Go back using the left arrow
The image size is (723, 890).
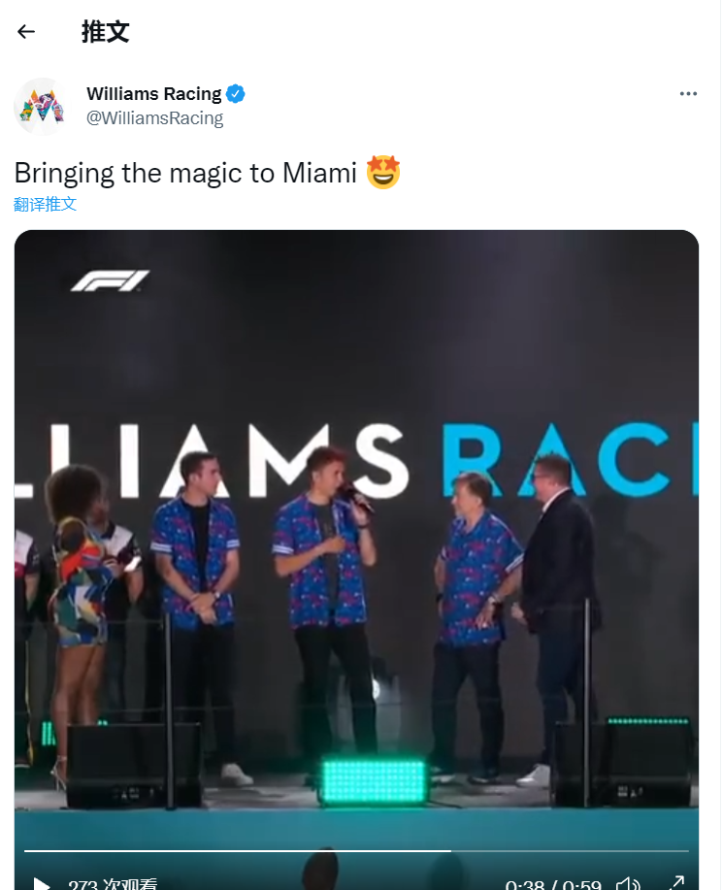pos(26,32)
